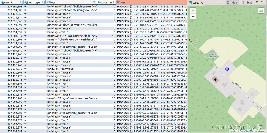Select the place_of_worship tags cell
Screen dimensions: 267x133
71,25
